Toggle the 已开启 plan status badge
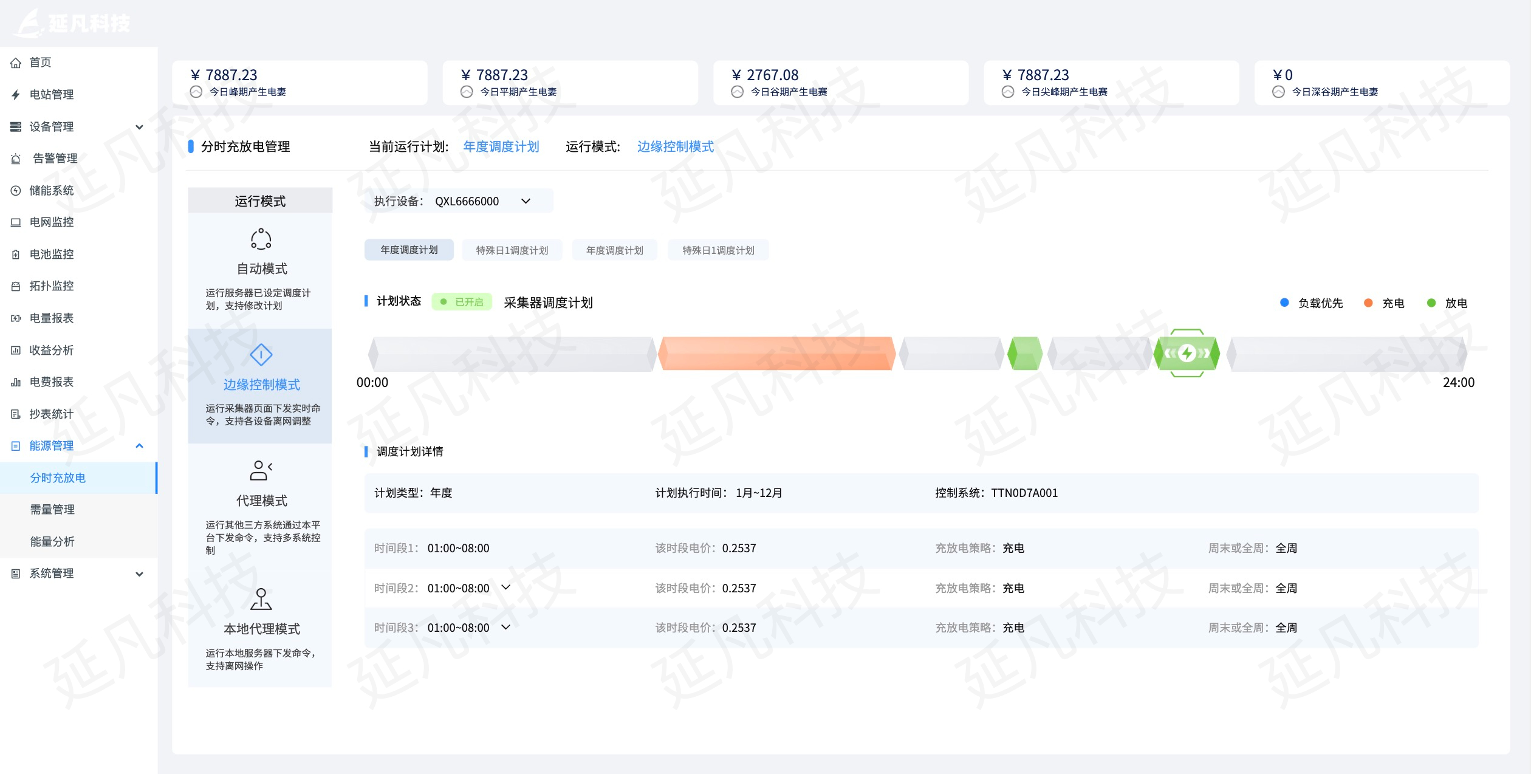 point(462,302)
